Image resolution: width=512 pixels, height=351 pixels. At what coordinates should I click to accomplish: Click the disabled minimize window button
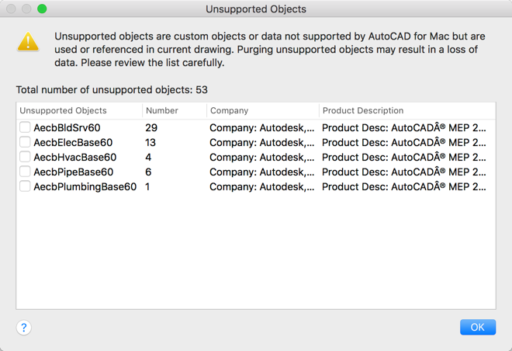[26, 9]
